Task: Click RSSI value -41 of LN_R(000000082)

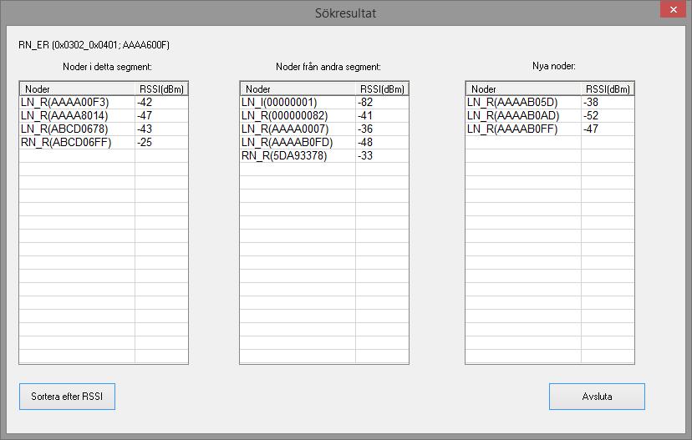Action: tap(365, 115)
